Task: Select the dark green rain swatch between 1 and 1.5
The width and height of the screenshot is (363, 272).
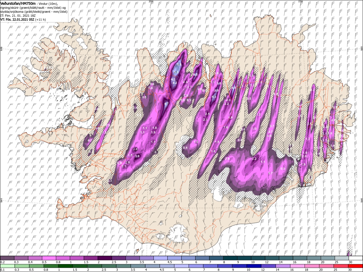Action: pos(66,266)
